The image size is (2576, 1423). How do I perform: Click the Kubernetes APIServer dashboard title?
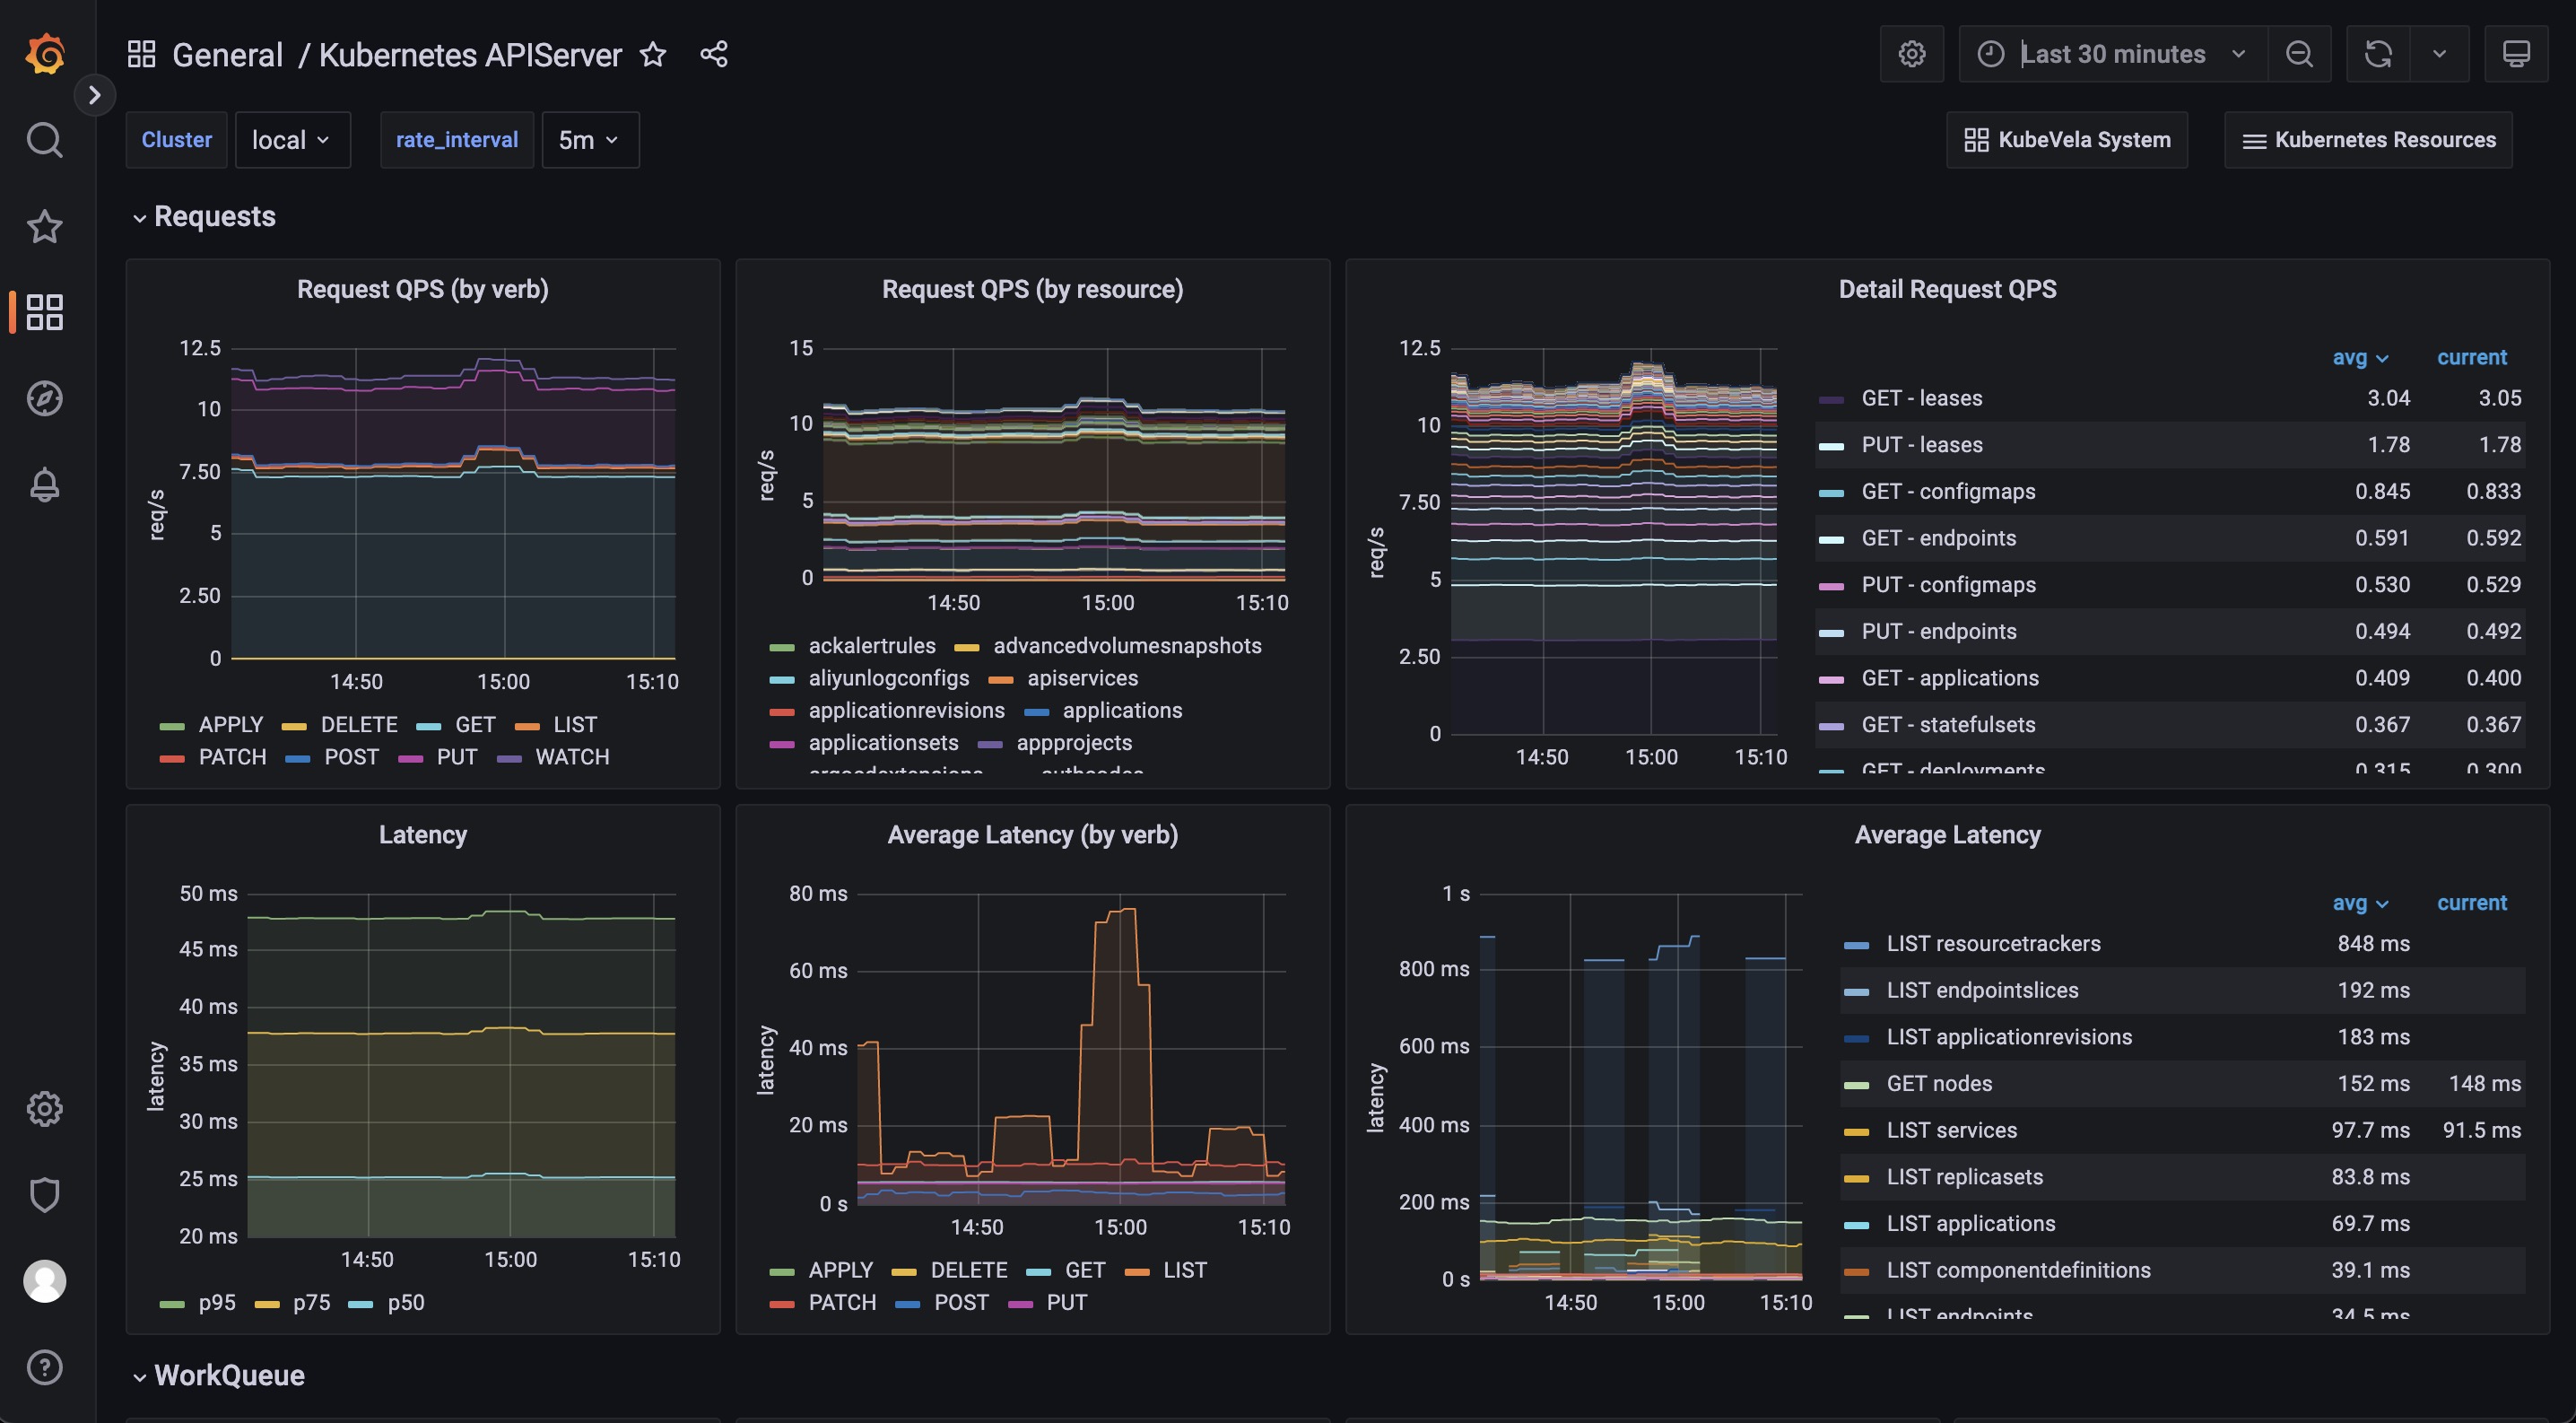tap(470, 54)
